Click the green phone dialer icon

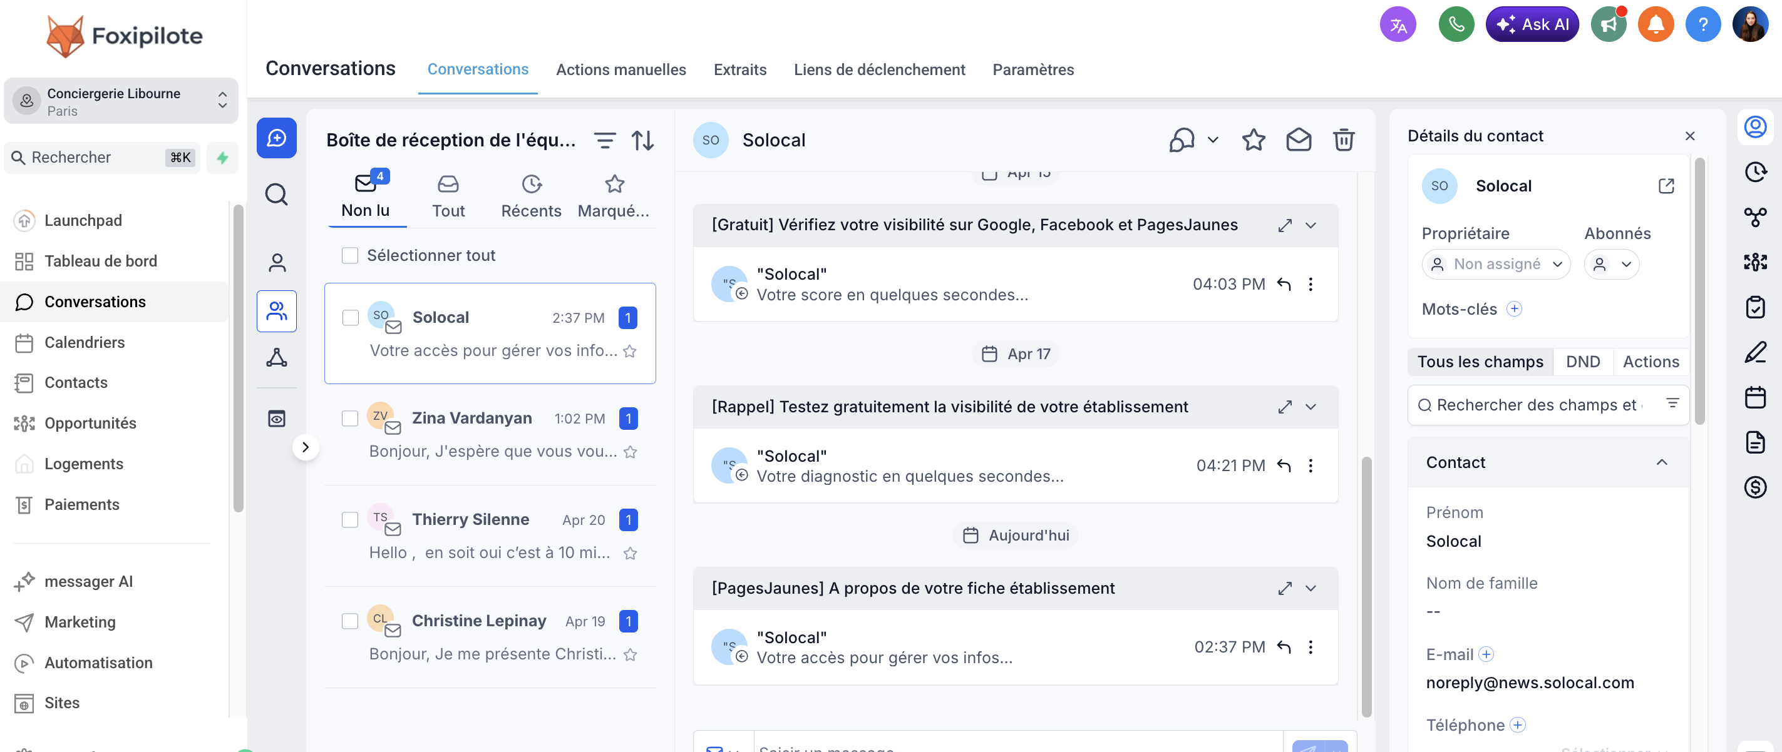(1456, 25)
